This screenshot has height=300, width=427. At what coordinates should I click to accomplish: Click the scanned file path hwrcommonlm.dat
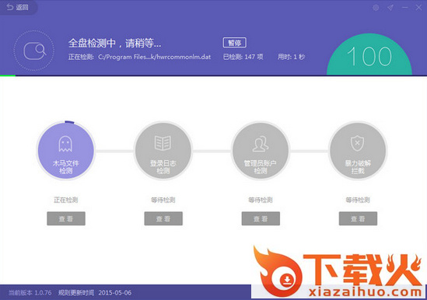coord(155,57)
